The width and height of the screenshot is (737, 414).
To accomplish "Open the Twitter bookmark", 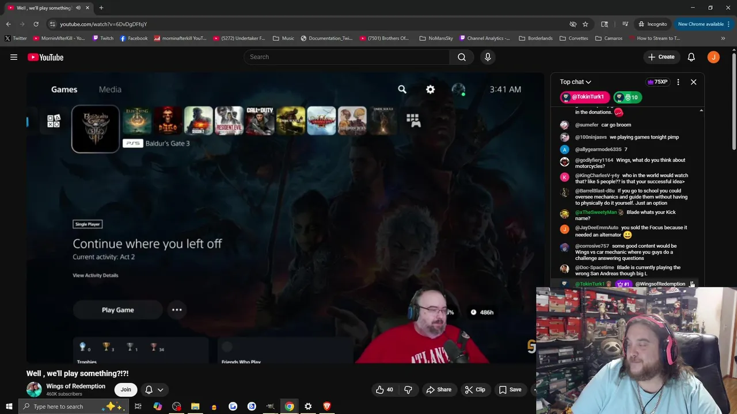I will pos(16,39).
